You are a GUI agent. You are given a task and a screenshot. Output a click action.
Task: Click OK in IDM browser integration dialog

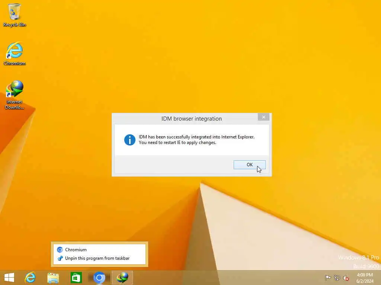pyautogui.click(x=249, y=164)
